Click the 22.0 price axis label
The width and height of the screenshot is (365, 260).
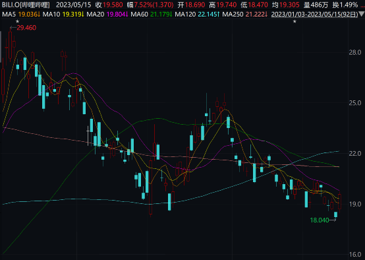[x=354, y=154]
